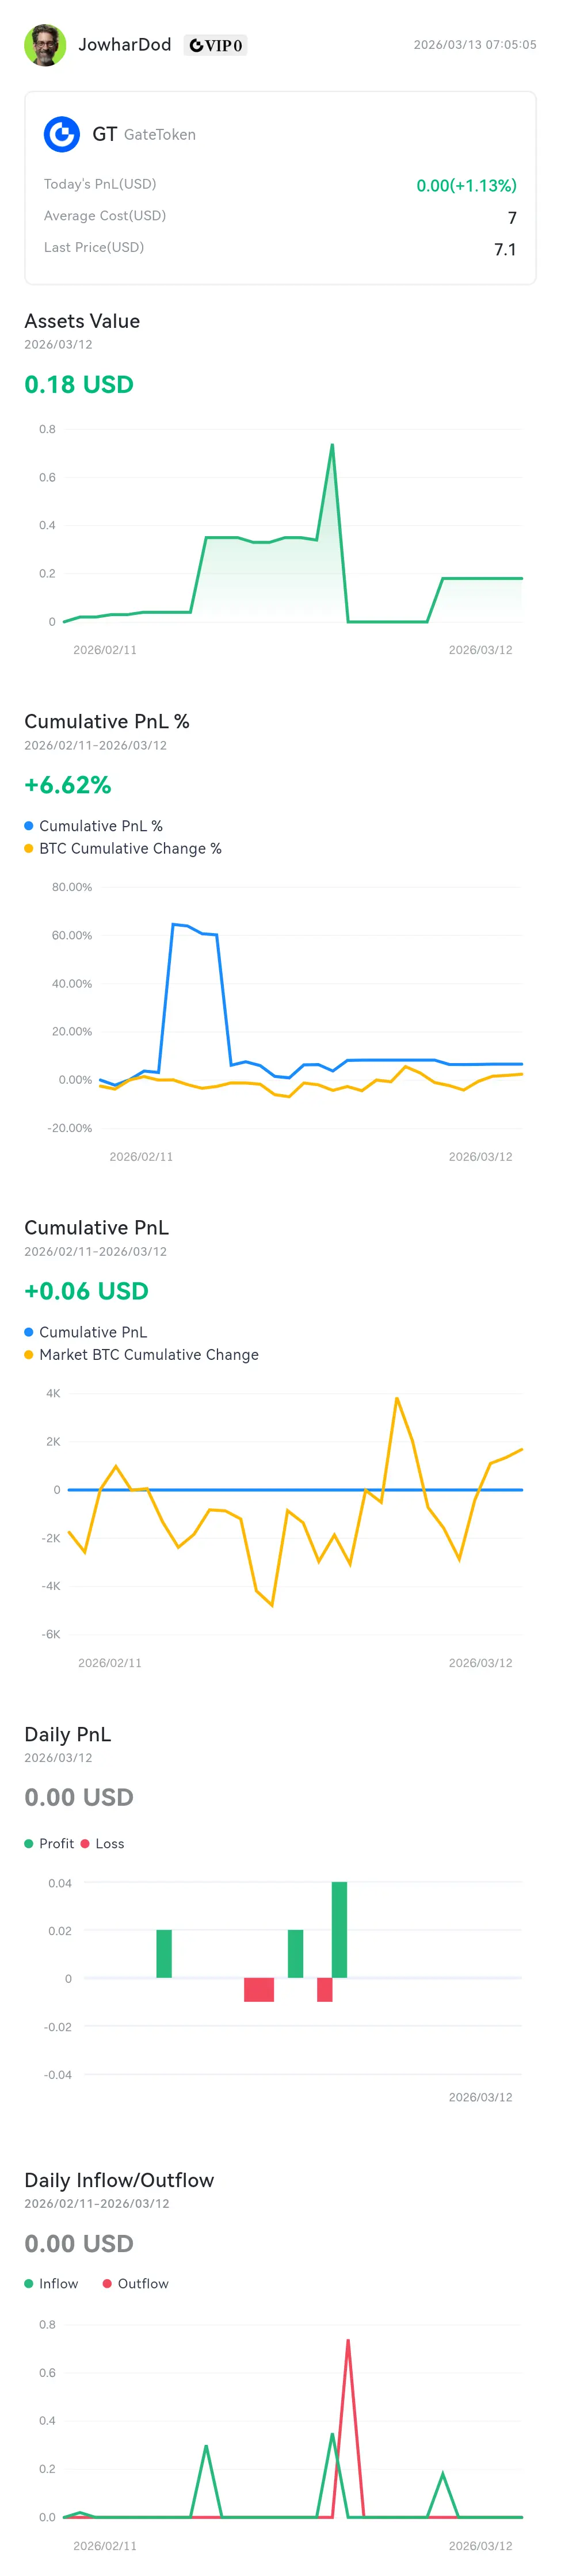Screen dimensions: 561x2576
Task: Click the GateToken circular logo icon
Action: coord(62,134)
